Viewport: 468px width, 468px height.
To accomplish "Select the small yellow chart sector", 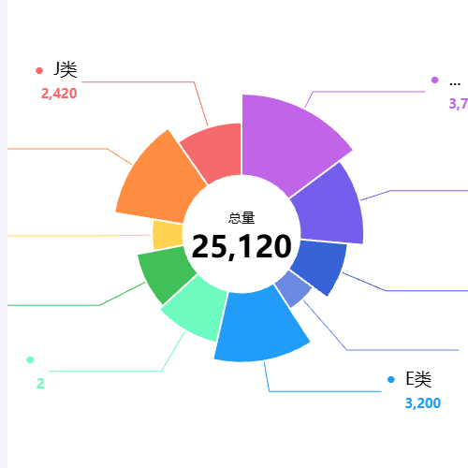I will pos(168,235).
